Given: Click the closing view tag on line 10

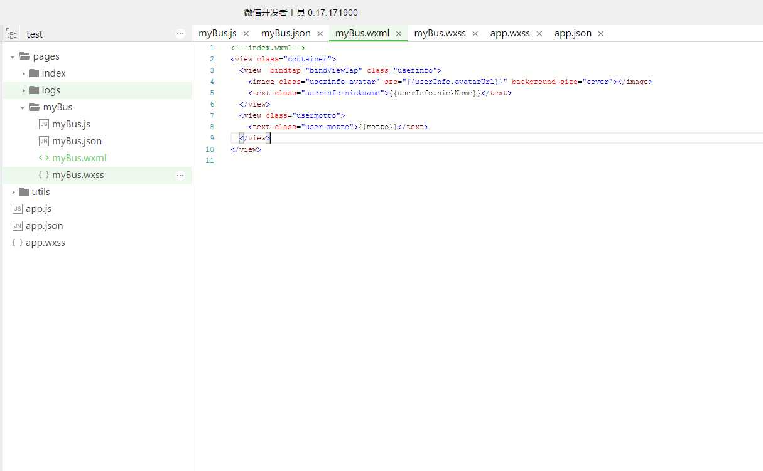Looking at the screenshot, I should point(246,150).
